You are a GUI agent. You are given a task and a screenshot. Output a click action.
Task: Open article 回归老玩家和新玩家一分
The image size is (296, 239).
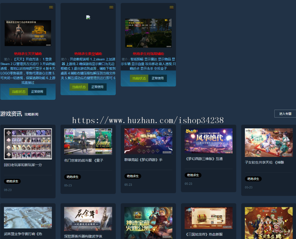click(23, 165)
